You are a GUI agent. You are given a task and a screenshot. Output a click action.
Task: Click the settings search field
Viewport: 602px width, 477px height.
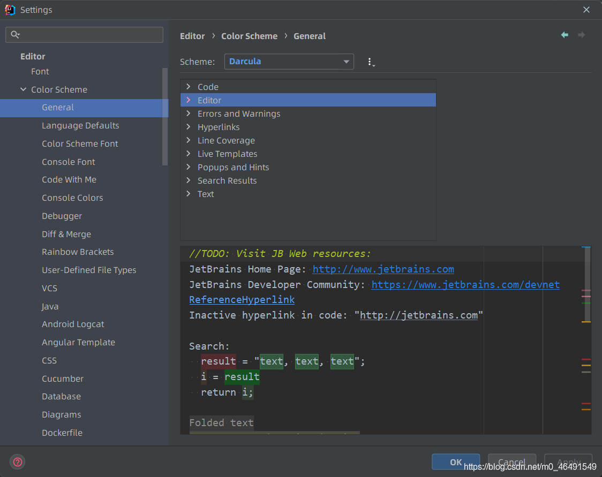[x=84, y=35]
